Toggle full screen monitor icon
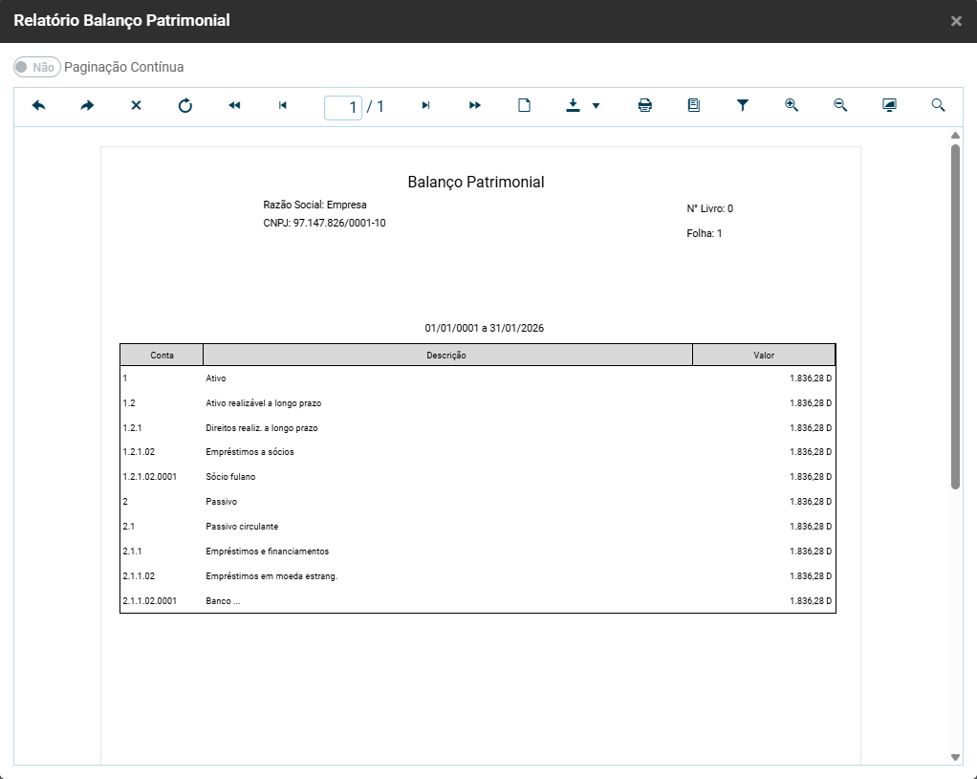This screenshot has width=977, height=779. coord(889,105)
